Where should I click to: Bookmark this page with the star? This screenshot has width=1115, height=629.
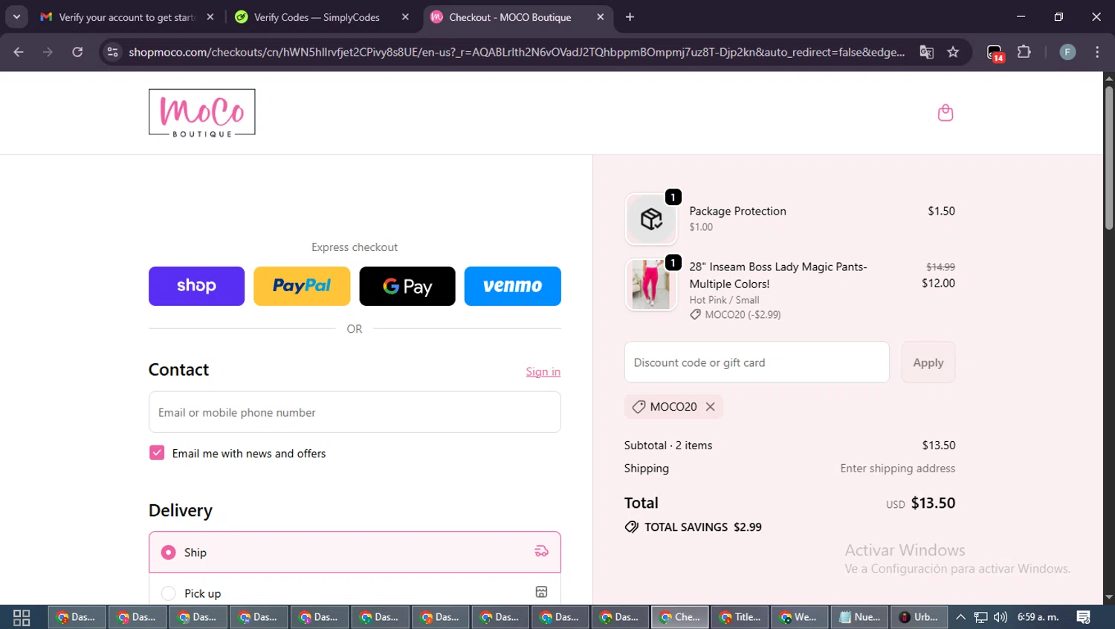click(x=953, y=52)
